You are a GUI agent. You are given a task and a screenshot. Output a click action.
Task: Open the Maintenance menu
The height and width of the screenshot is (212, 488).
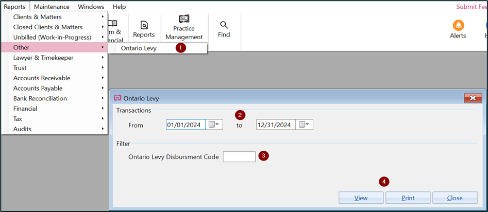(52, 7)
